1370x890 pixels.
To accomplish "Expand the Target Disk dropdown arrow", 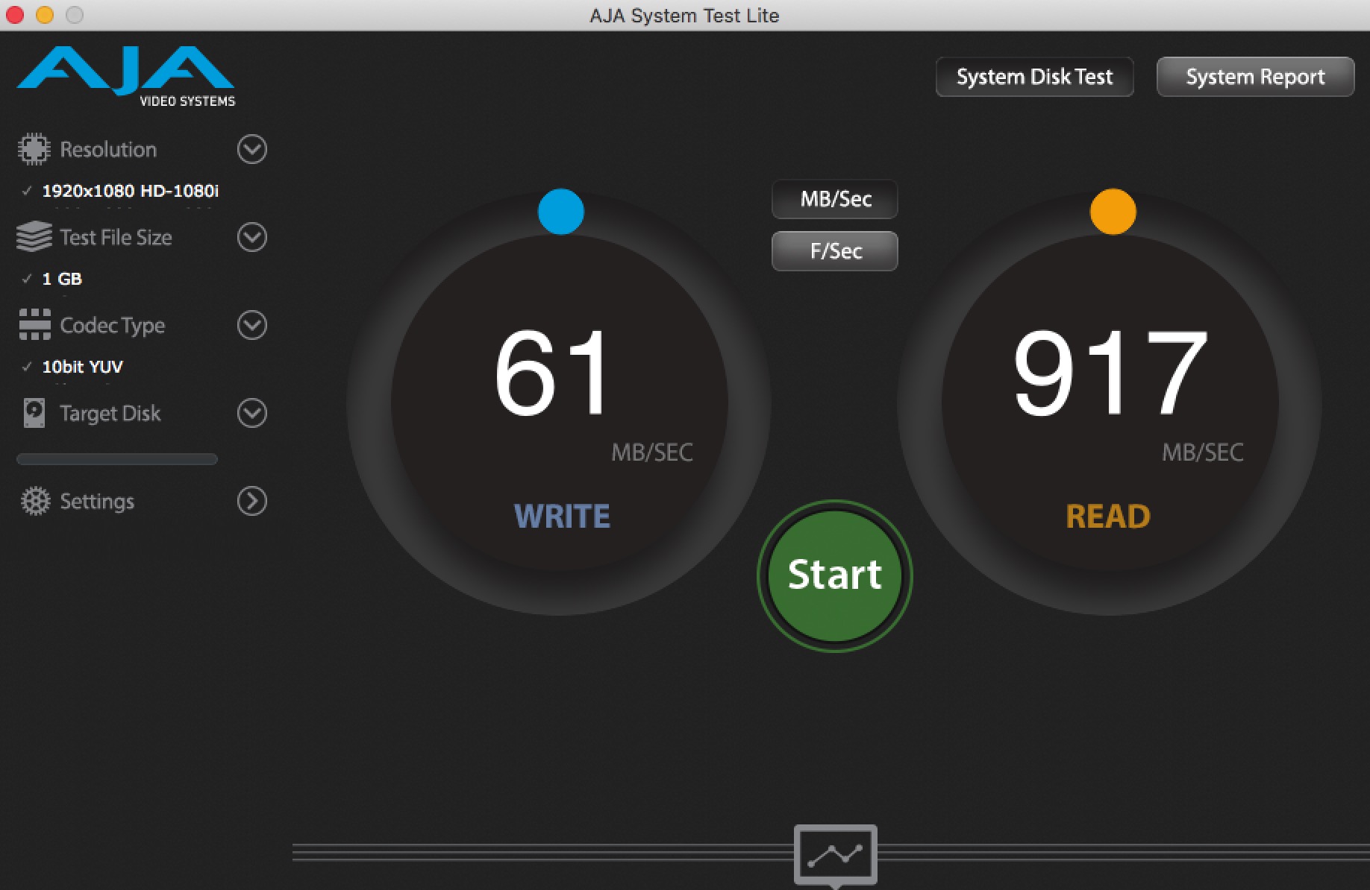I will click(x=252, y=413).
